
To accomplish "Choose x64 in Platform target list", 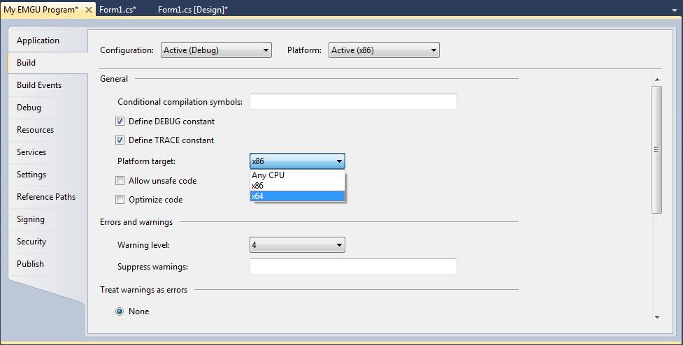I will pyautogui.click(x=297, y=196).
